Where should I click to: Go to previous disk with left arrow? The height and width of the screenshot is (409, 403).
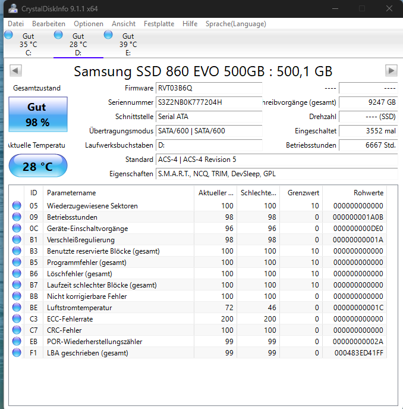pos(15,70)
